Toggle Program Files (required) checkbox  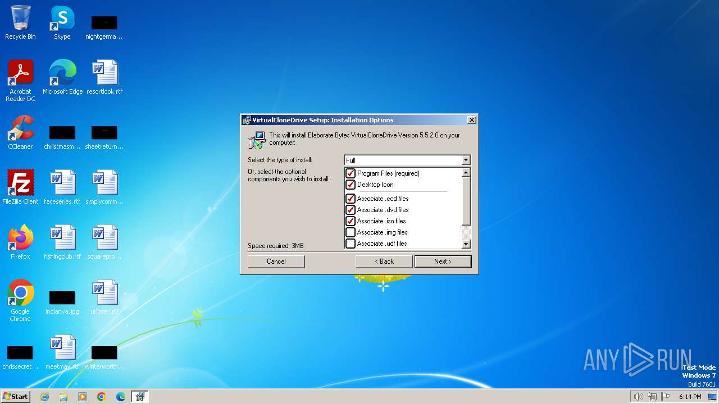click(x=351, y=173)
